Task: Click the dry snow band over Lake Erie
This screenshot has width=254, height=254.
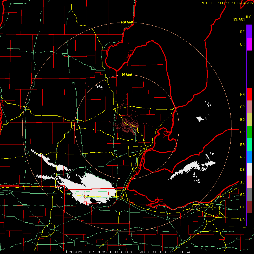Action: [192, 169]
